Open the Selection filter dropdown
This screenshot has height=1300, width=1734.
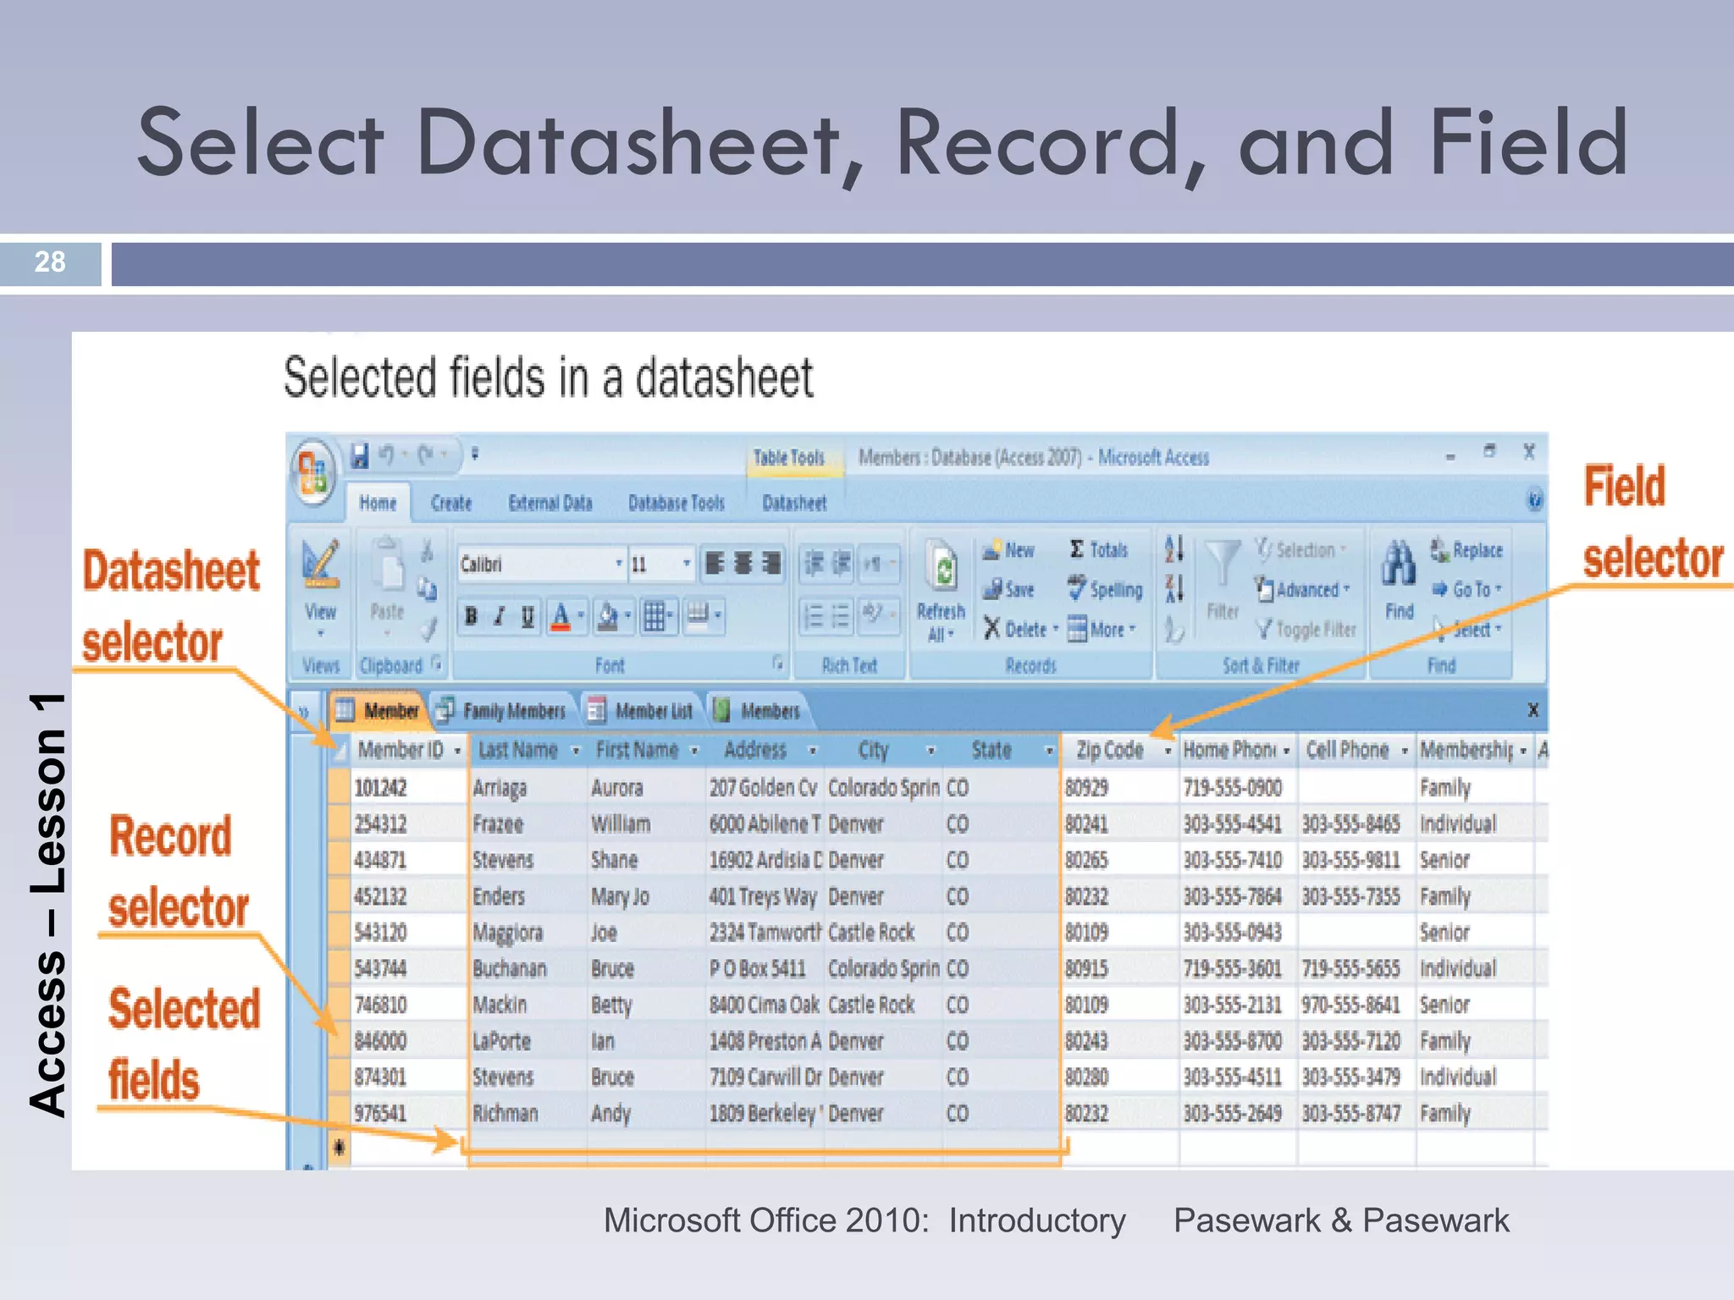[x=1300, y=550]
